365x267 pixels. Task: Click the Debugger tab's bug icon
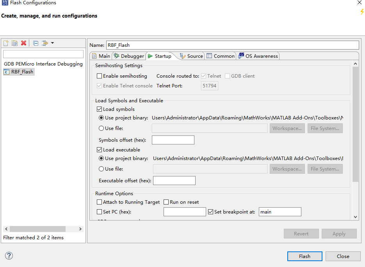(x=117, y=56)
